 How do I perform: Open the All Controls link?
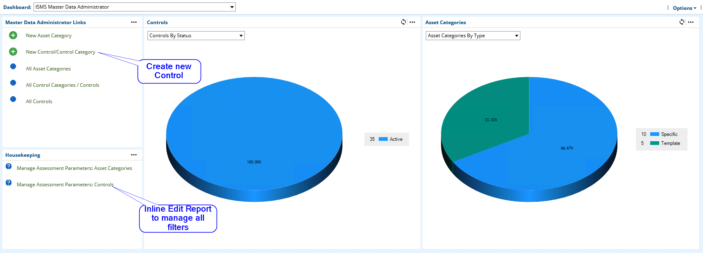(39, 102)
